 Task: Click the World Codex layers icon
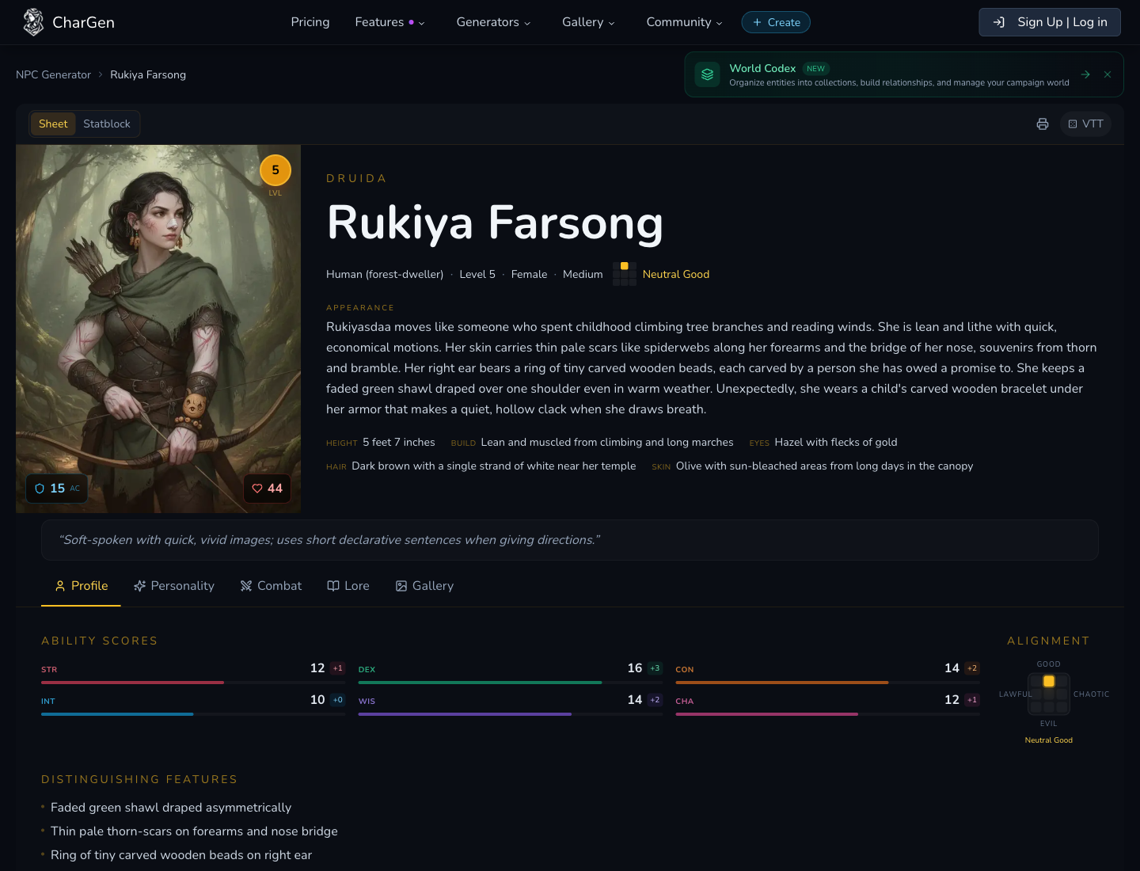(x=707, y=74)
